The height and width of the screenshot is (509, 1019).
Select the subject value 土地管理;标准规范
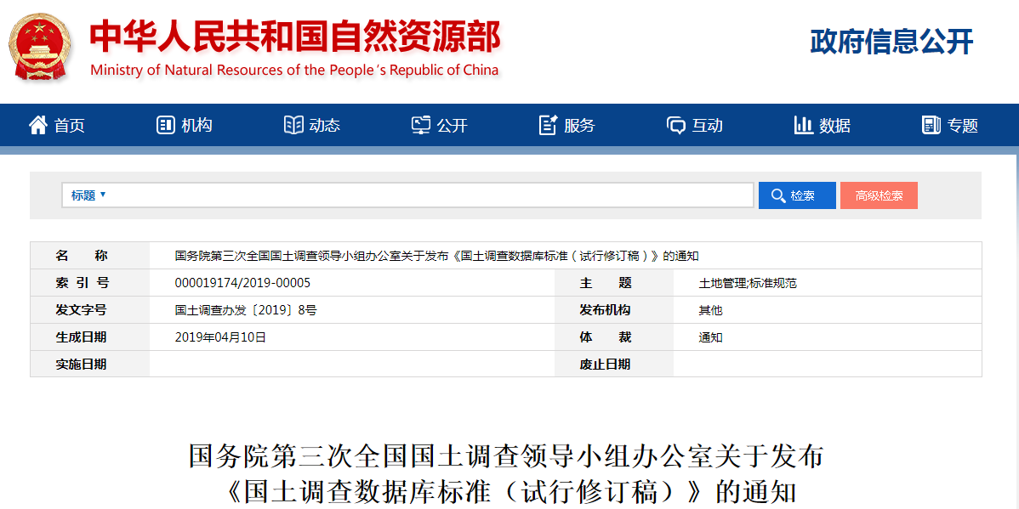click(x=748, y=283)
